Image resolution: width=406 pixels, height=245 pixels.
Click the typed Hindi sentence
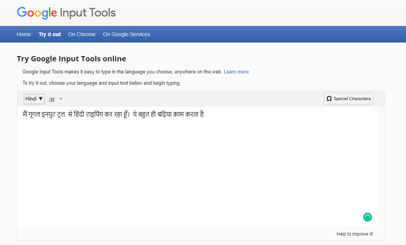click(x=113, y=114)
